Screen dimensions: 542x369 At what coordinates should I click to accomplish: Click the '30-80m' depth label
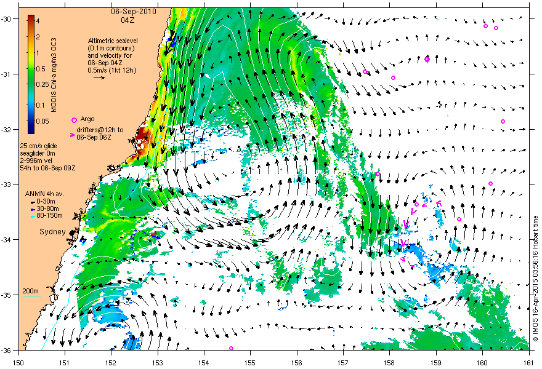point(47,209)
